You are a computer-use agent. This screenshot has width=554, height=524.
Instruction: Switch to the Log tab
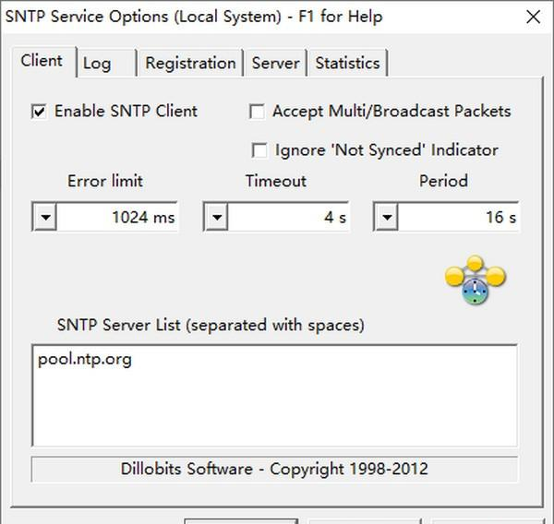point(97,63)
